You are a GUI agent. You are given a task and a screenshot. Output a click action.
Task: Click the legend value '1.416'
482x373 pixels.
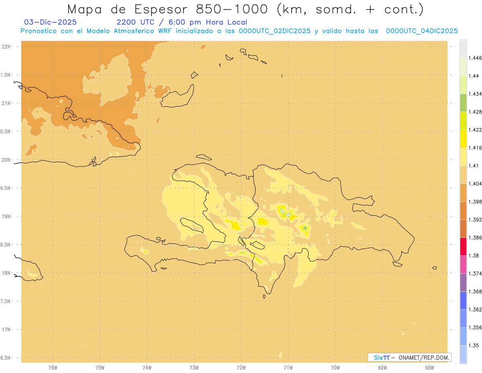(x=475, y=148)
